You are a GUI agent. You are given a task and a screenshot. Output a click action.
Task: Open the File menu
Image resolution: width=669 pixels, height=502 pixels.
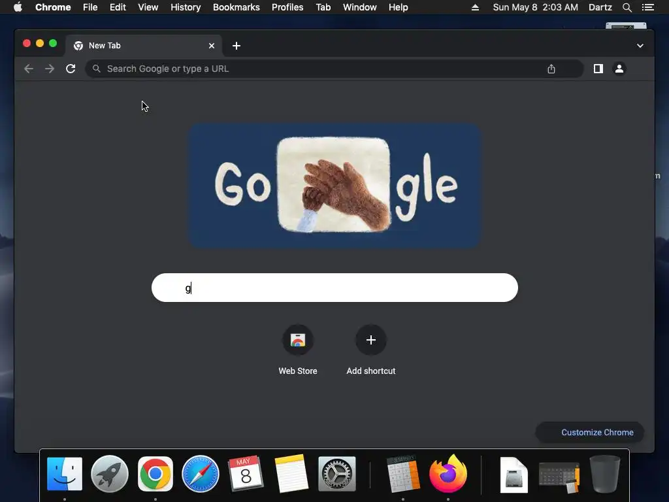click(90, 7)
